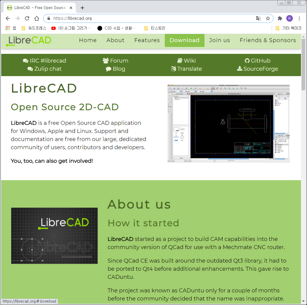The image size is (307, 305).
Task: Open the YouTube 손그림 그리기 bookmark
Action: (71, 28)
